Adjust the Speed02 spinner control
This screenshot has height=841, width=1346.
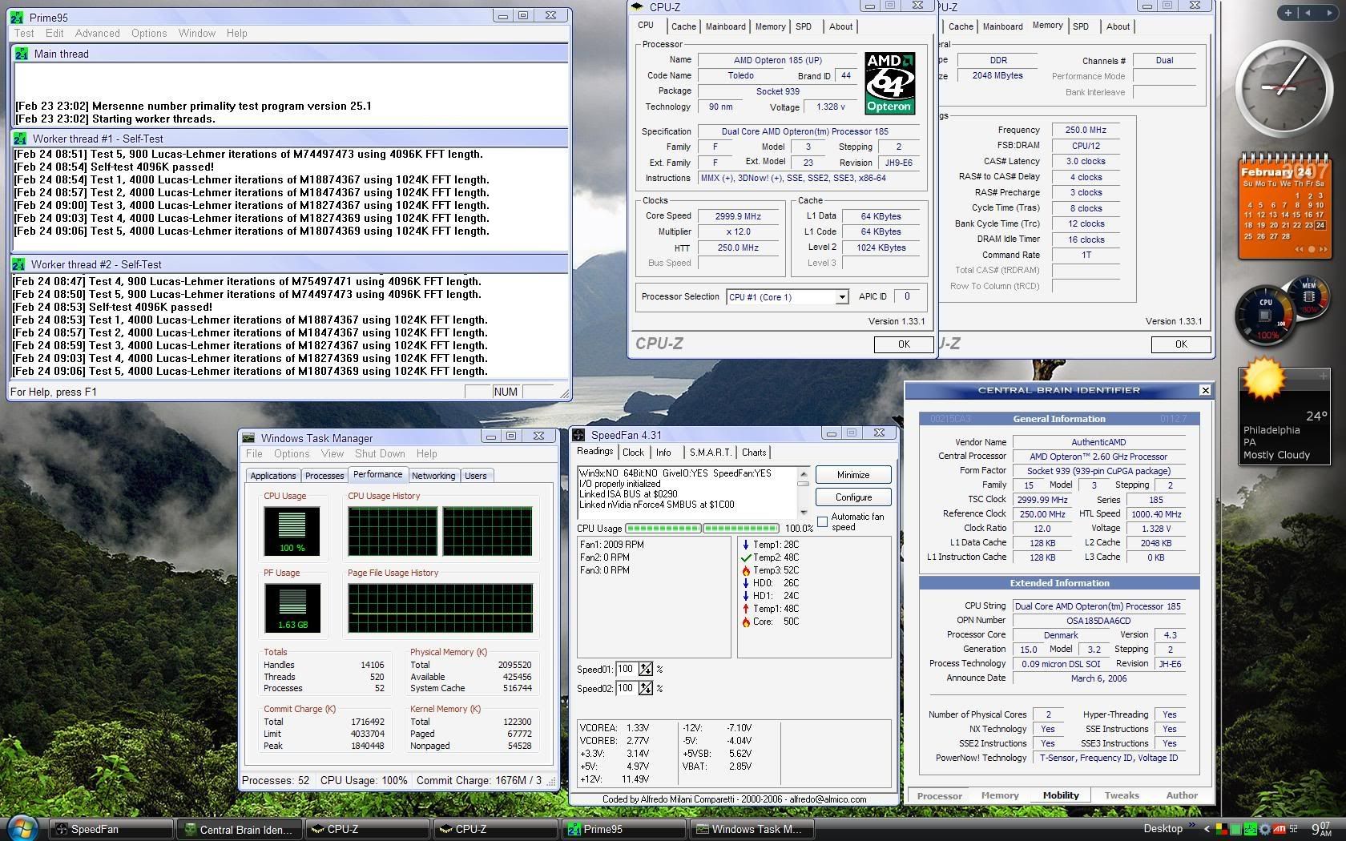coord(646,688)
